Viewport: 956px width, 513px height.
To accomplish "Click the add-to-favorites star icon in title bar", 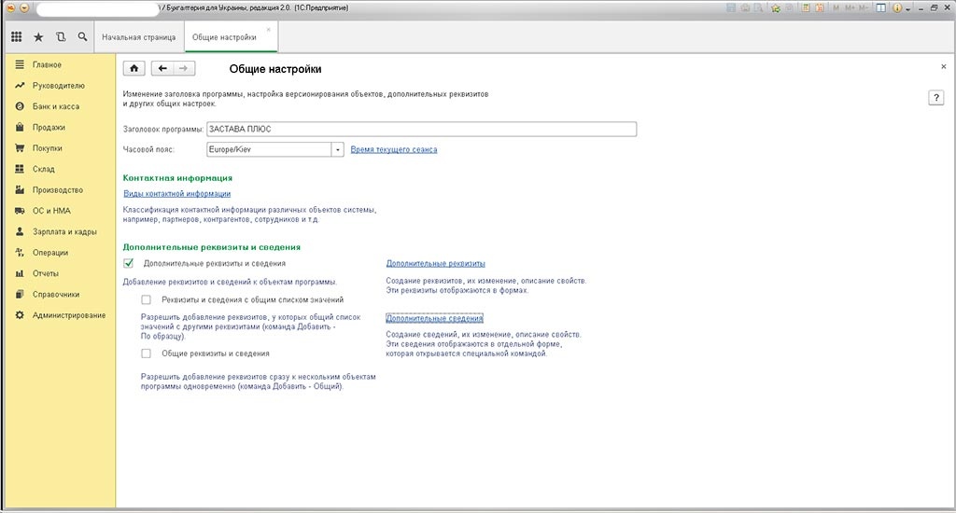I will pos(775,7).
